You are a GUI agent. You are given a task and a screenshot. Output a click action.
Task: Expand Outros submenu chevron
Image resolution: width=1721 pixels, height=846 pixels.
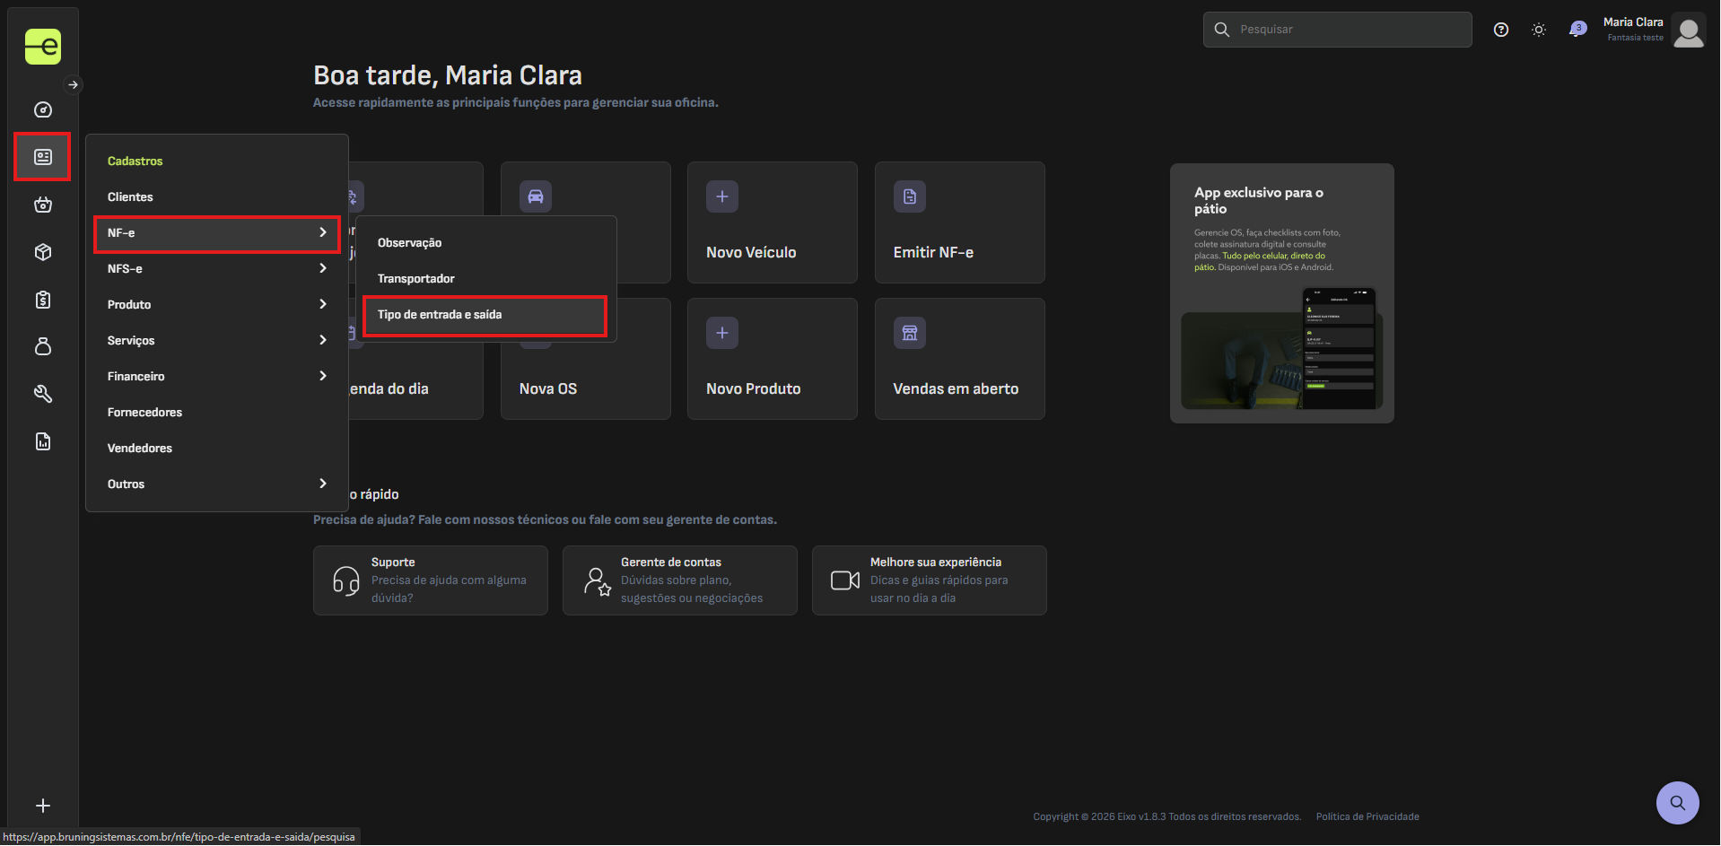(323, 484)
